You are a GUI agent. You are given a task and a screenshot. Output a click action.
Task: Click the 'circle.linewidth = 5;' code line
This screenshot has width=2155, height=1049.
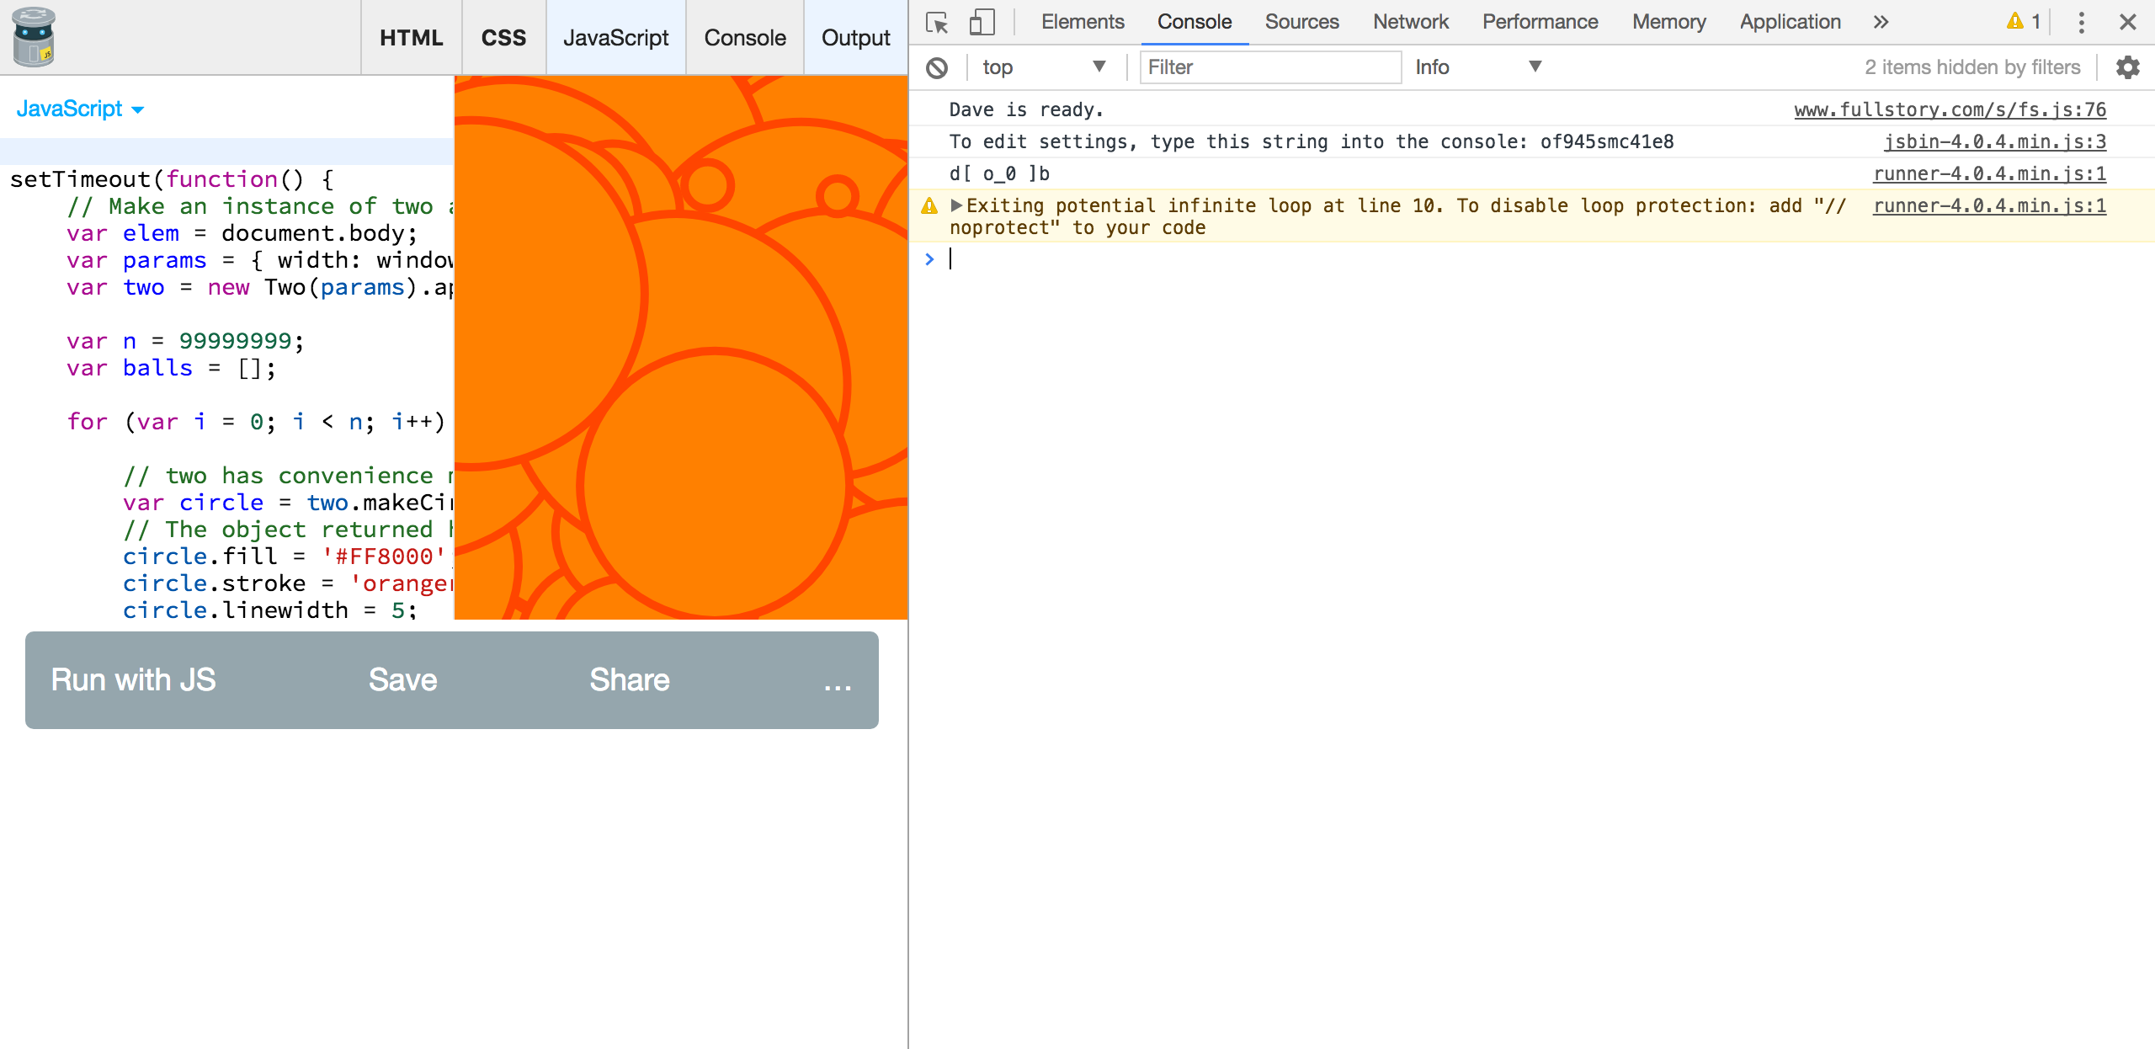(x=269, y=610)
